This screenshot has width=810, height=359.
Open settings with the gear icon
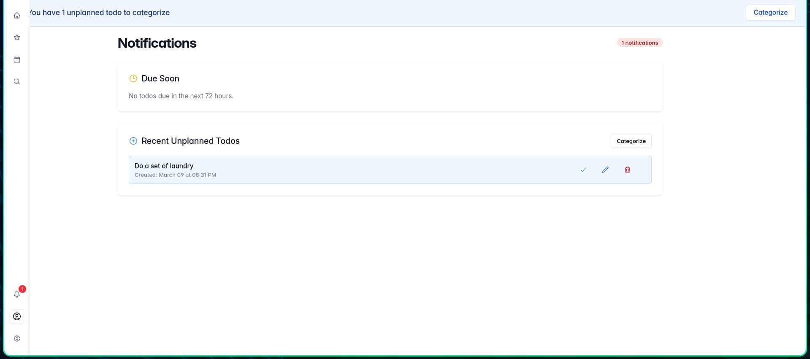(x=17, y=338)
